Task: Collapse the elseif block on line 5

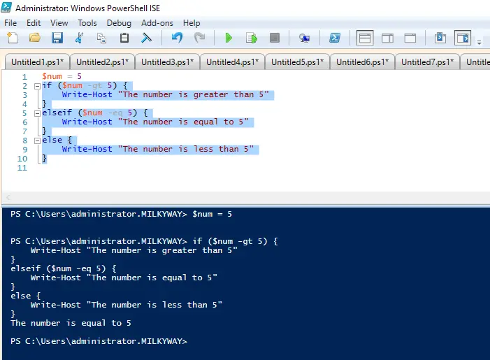Action: pos(37,113)
